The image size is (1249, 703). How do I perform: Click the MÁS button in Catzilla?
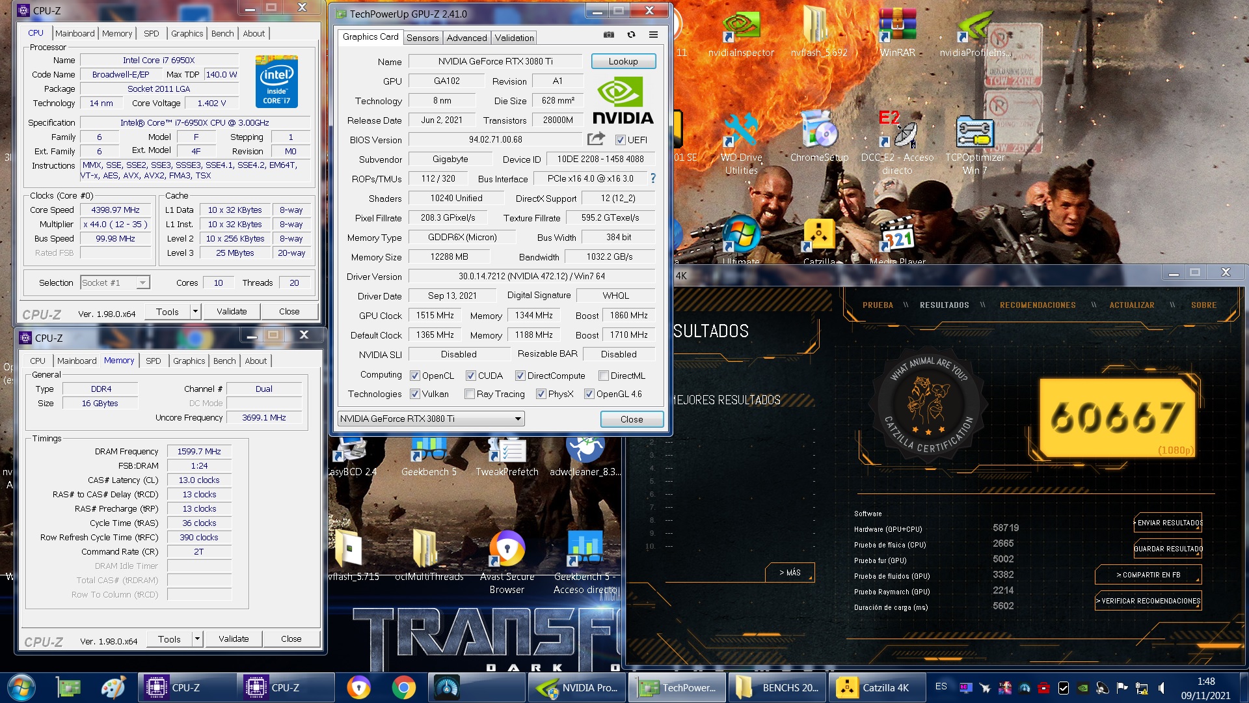pyautogui.click(x=790, y=572)
